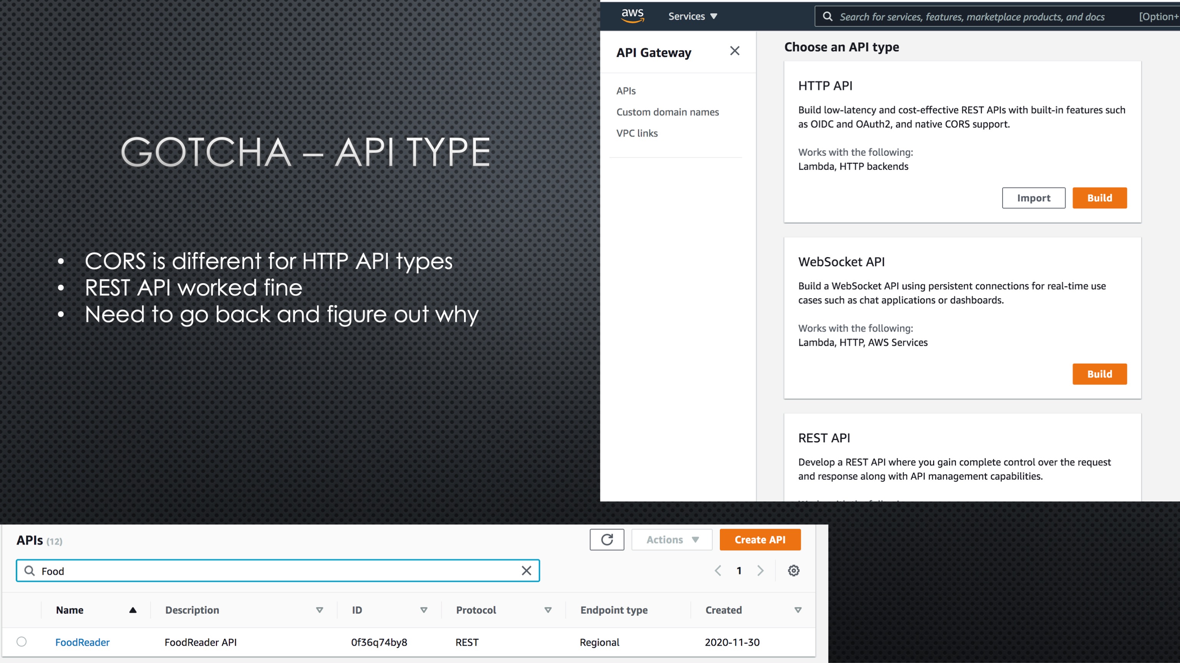Click the FoodReader API description cell
The image size is (1180, 663).
201,642
